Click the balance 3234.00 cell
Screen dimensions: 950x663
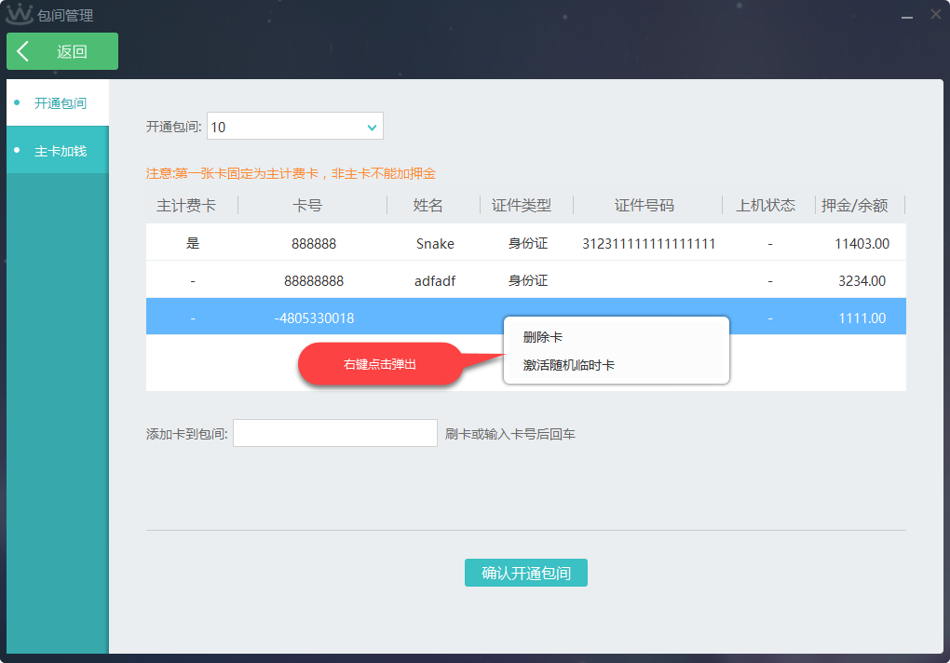click(862, 281)
